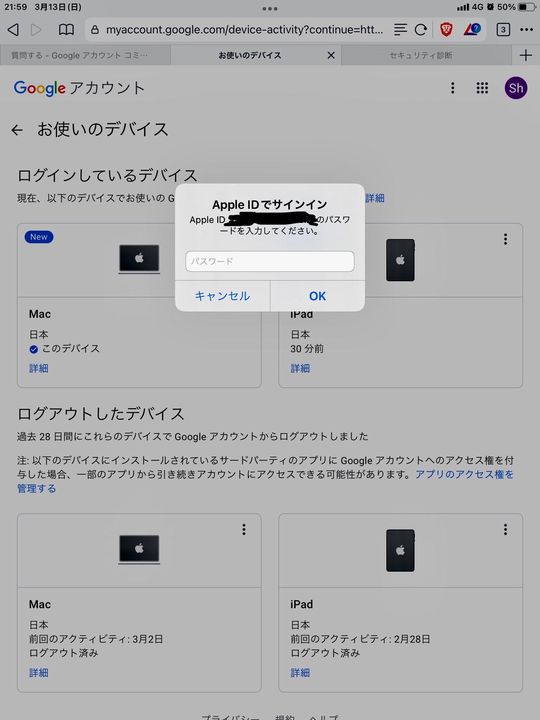The image size is (540, 720).
Task: Open options for the logged-out Mac card
Action: click(244, 529)
